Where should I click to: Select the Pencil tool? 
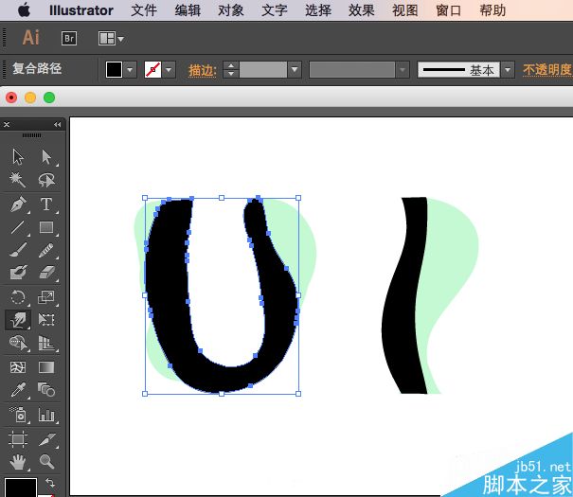46,250
